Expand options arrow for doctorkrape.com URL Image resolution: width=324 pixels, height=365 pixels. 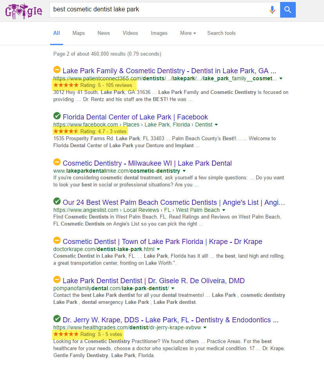coord(158,249)
